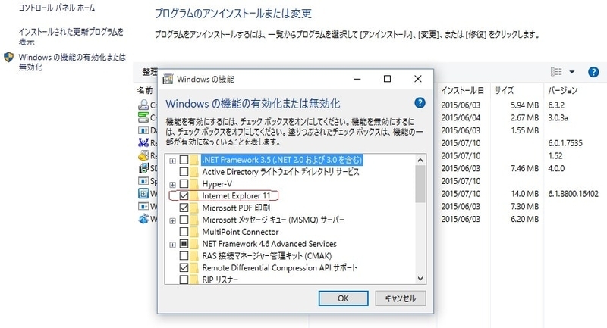Viewport: 607px width, 328px height.
Task: Uncheck the Internet Explorer 11 checkbox
Action: pyautogui.click(x=184, y=196)
